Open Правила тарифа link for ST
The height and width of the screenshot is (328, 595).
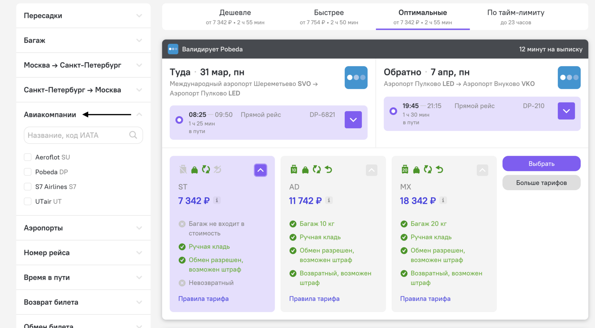[x=203, y=299]
